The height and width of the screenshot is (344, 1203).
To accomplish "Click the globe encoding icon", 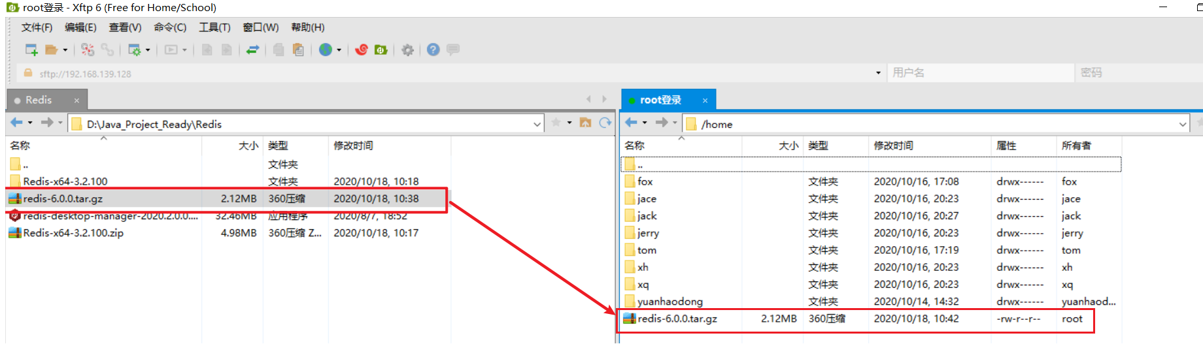I will click(x=326, y=50).
